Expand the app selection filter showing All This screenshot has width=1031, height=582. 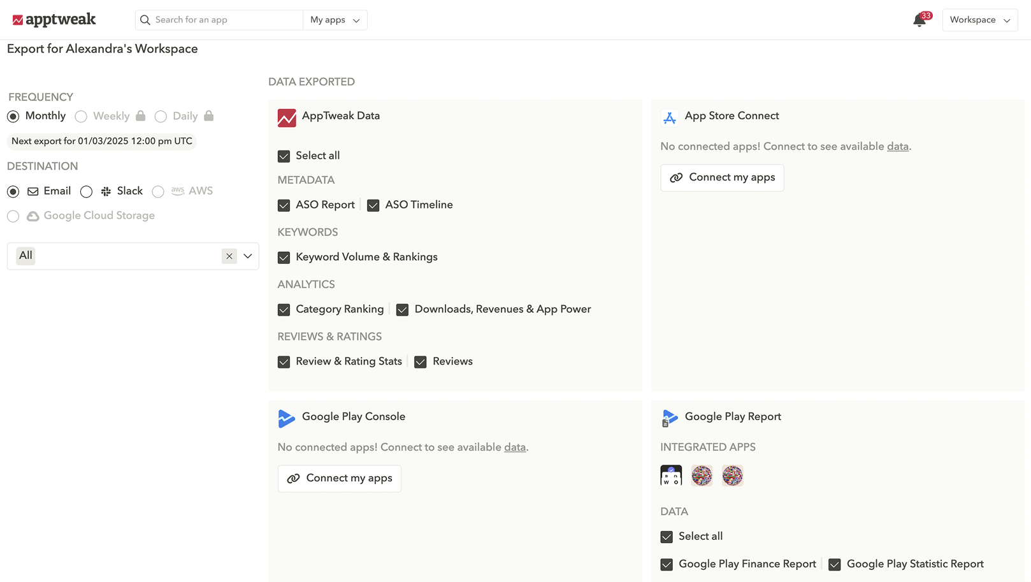click(248, 256)
